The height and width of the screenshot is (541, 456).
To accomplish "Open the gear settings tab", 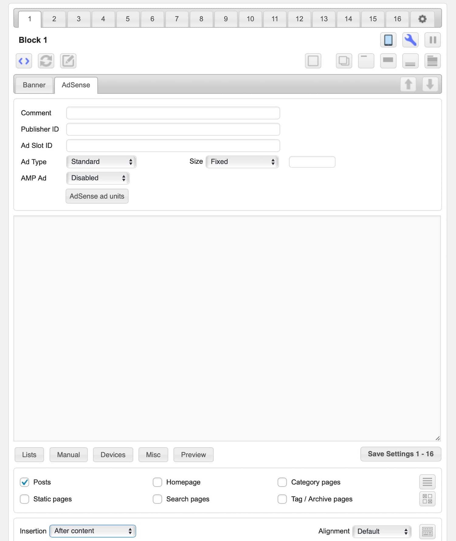I will (422, 19).
